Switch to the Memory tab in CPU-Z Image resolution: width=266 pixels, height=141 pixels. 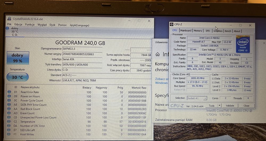(198, 31)
